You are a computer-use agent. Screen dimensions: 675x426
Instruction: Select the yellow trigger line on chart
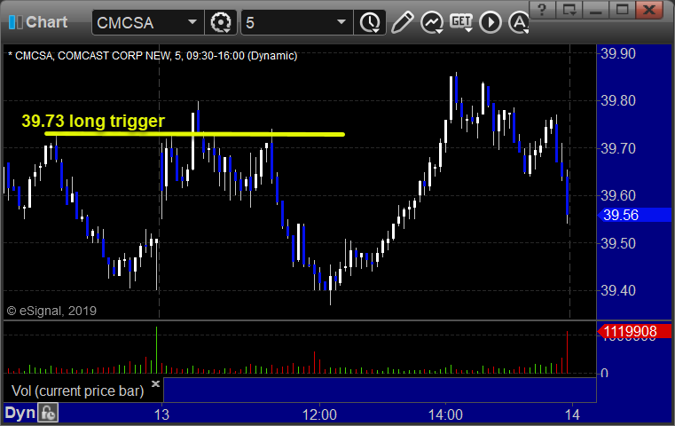194,134
